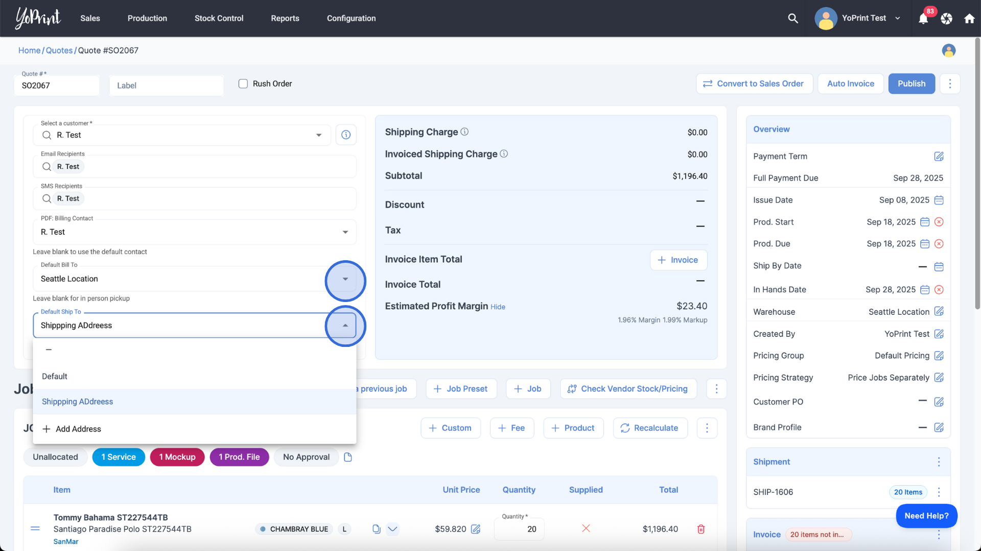Open the notifications bell icon
This screenshot has width=981, height=551.
(x=923, y=19)
